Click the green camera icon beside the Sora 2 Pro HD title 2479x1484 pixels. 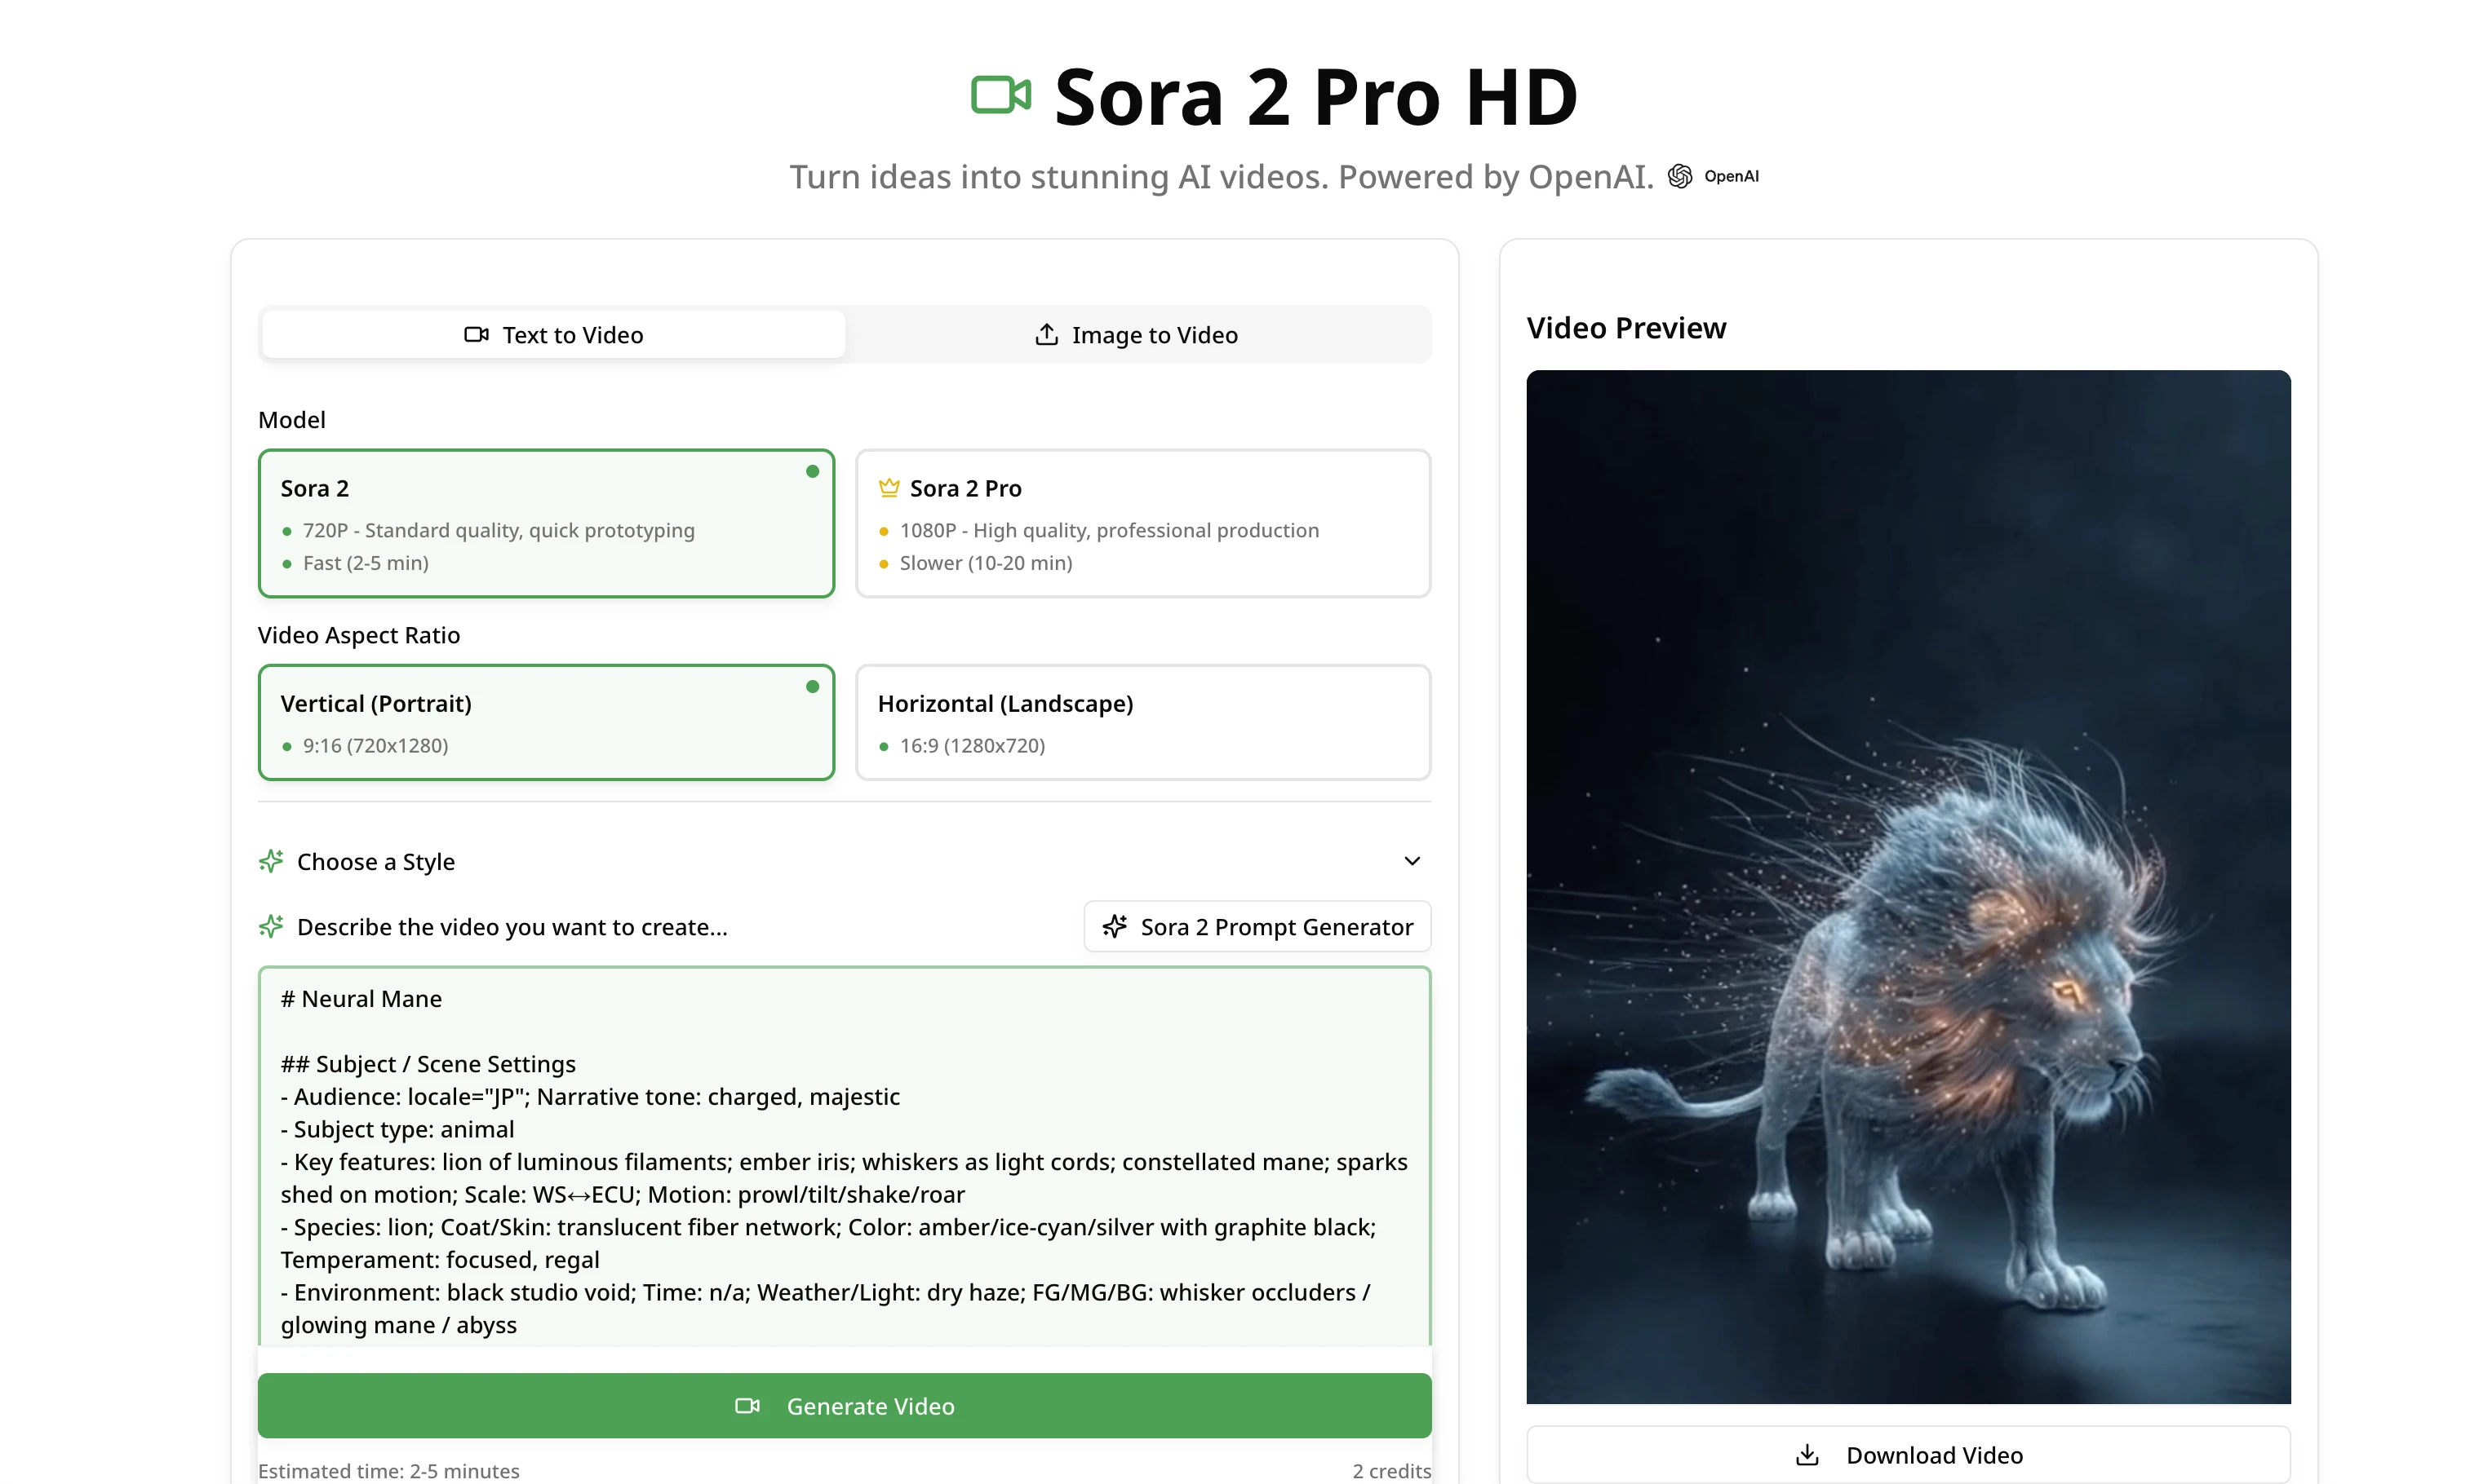tap(1000, 95)
